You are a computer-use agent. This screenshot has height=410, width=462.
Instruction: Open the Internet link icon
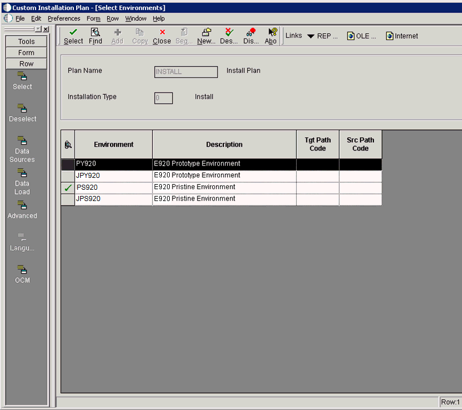pos(389,36)
